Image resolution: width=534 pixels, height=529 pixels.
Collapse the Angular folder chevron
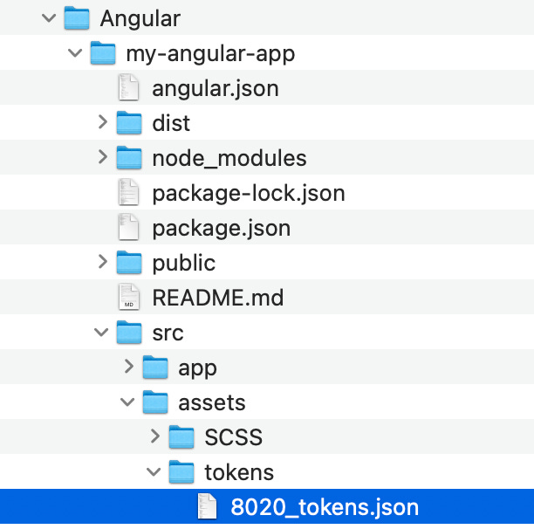[x=49, y=17]
